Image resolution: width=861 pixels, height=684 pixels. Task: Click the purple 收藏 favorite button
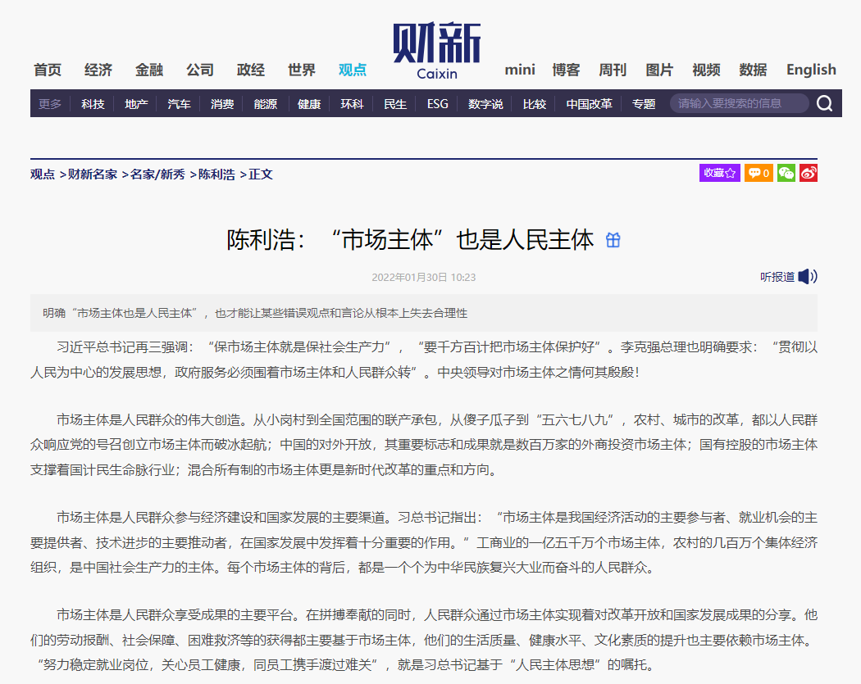pyautogui.click(x=719, y=173)
